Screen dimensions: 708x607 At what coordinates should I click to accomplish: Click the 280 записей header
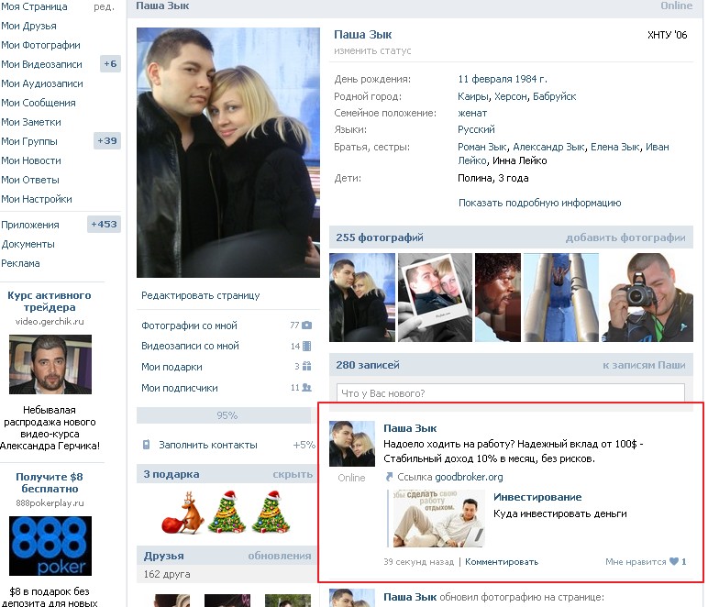click(368, 365)
